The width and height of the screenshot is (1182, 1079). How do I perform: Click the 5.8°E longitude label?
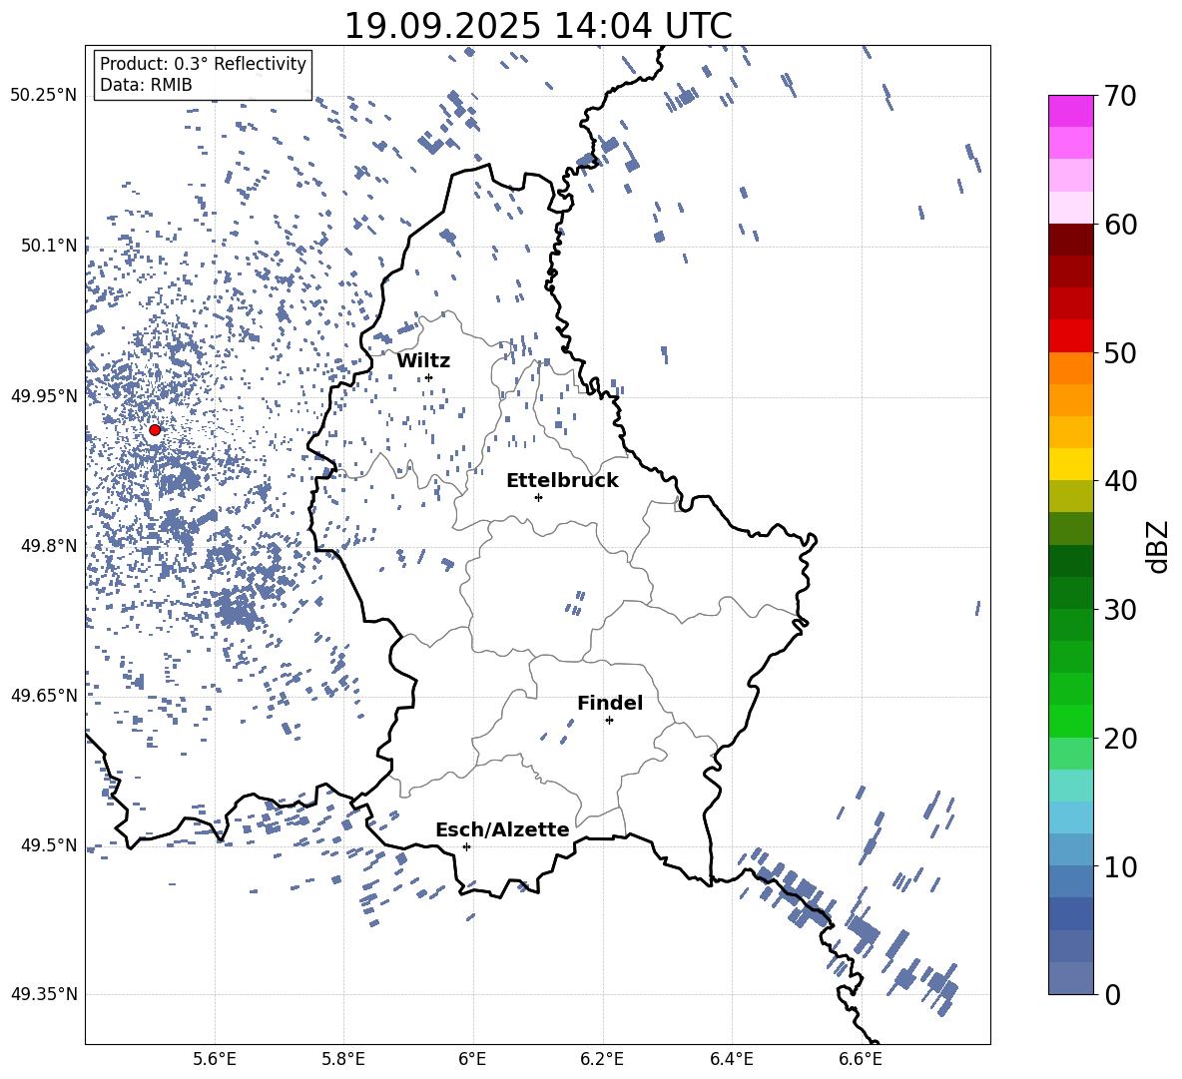[x=343, y=1060]
